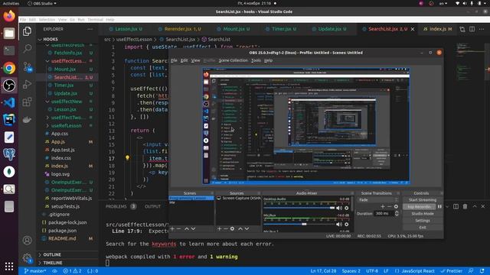Screen dimensions: 490x275
Task: Kill the terminal with trash icon
Action: (465, 206)
